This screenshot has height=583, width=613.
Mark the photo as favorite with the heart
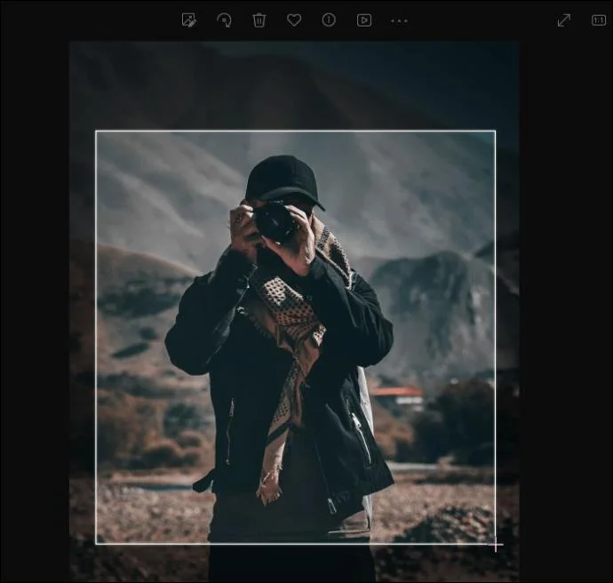[x=294, y=20]
